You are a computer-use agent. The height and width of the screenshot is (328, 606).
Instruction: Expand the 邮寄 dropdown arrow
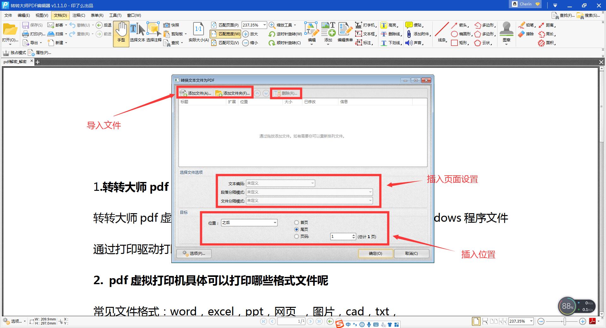[66, 25]
